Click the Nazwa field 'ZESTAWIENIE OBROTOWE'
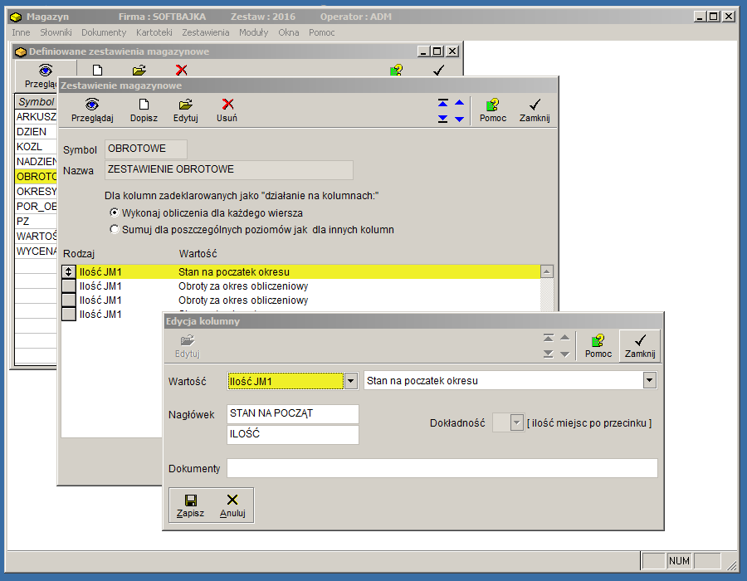Viewport: 747px width, 581px height. (x=229, y=170)
